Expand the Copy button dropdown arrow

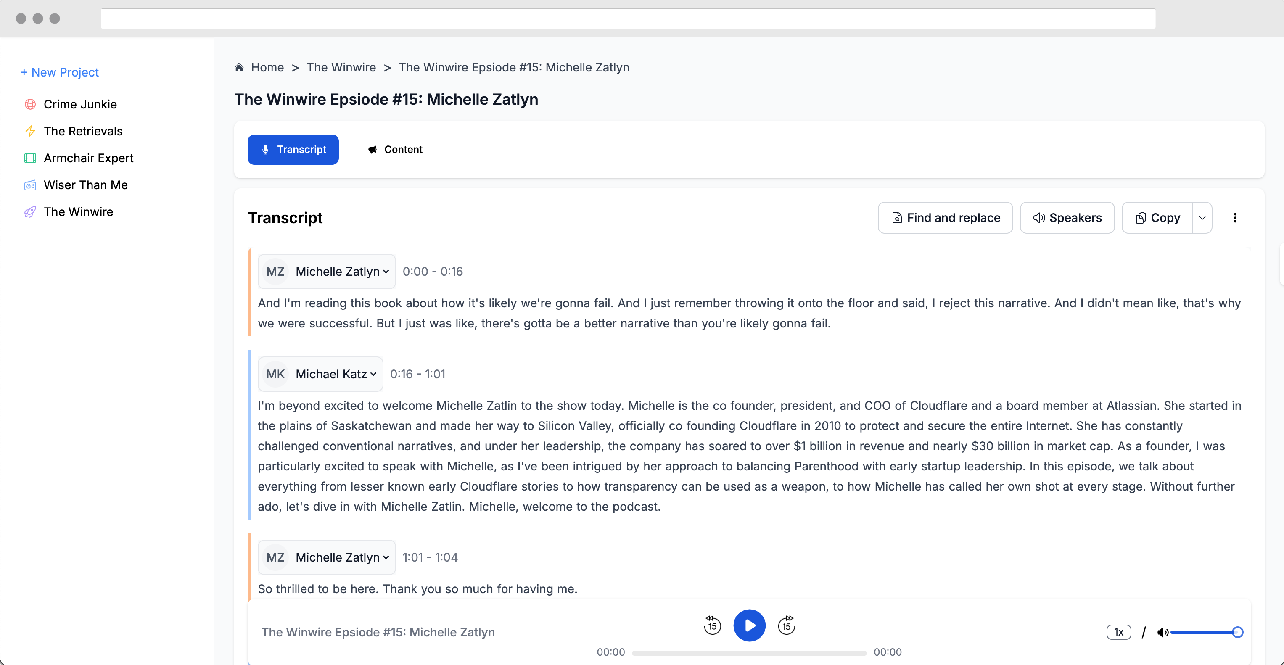pyautogui.click(x=1202, y=217)
